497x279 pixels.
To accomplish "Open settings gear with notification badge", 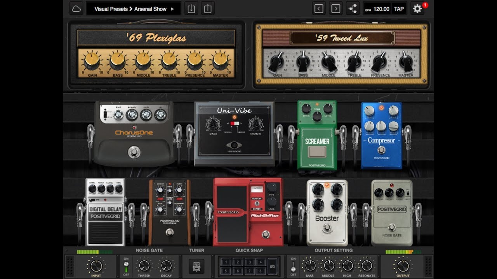I will tap(417, 9).
